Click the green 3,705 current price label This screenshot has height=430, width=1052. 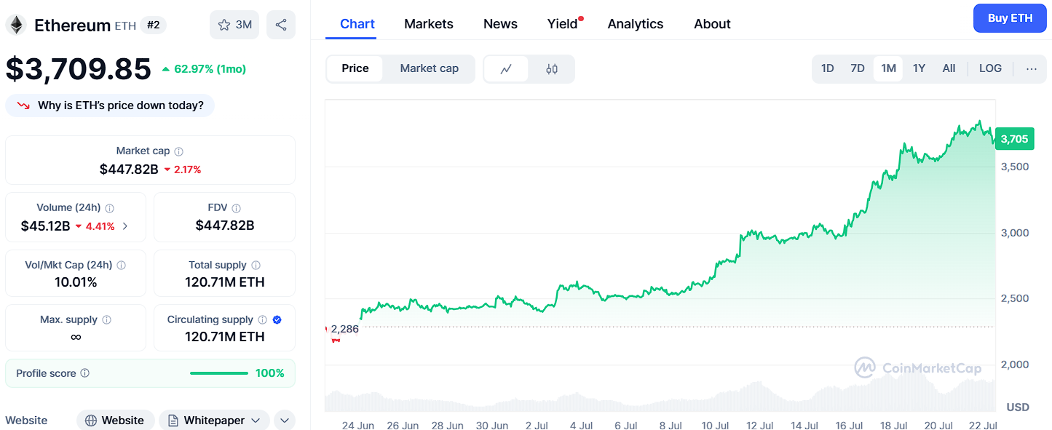click(x=1014, y=139)
